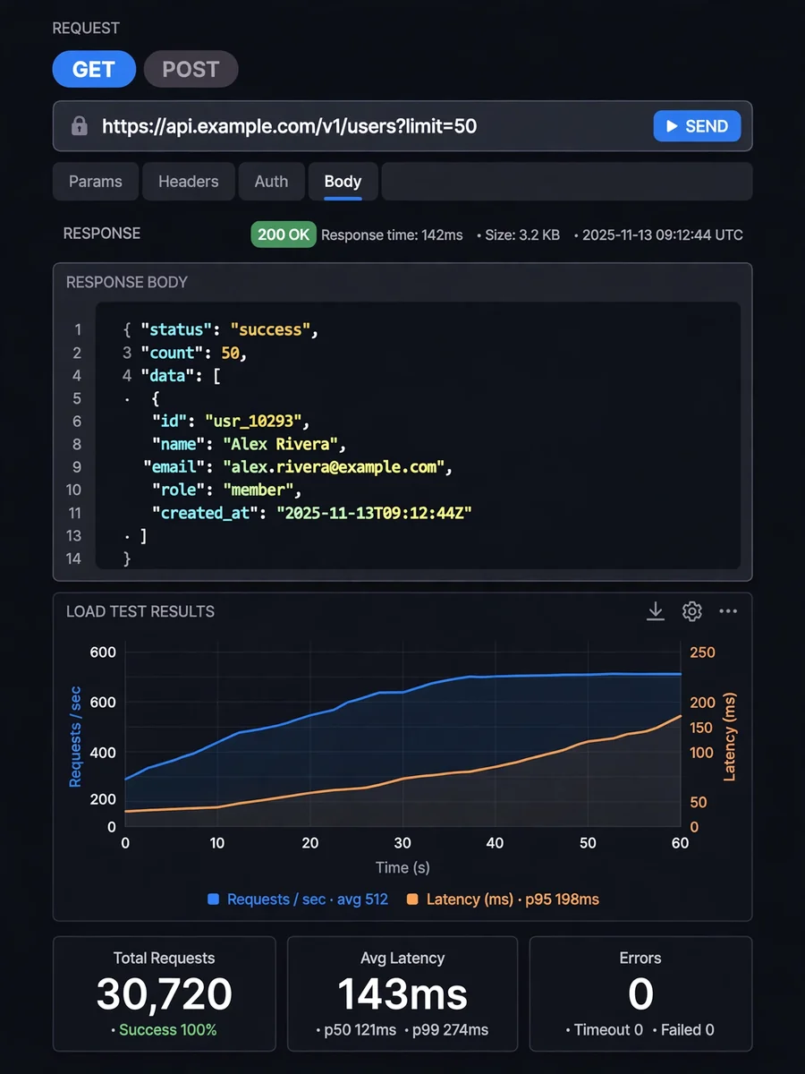Screen dimensions: 805x1074
Task: Click the 2025-11-13 09:12:44 UTC timestamp
Action: [x=663, y=234]
